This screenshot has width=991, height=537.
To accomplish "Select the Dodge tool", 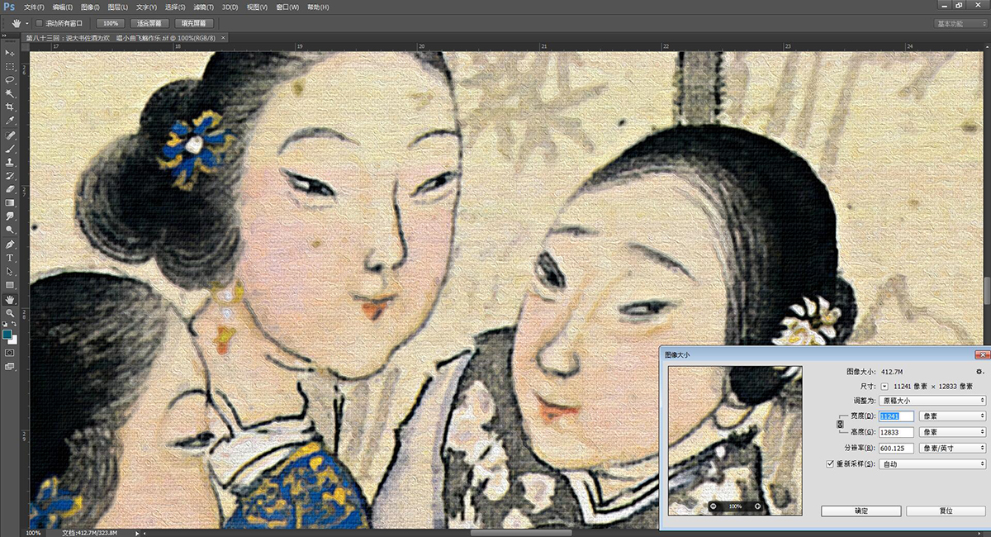I will (x=10, y=229).
